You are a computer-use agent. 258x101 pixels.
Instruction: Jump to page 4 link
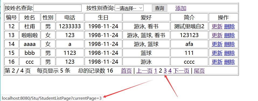[x=170, y=71]
